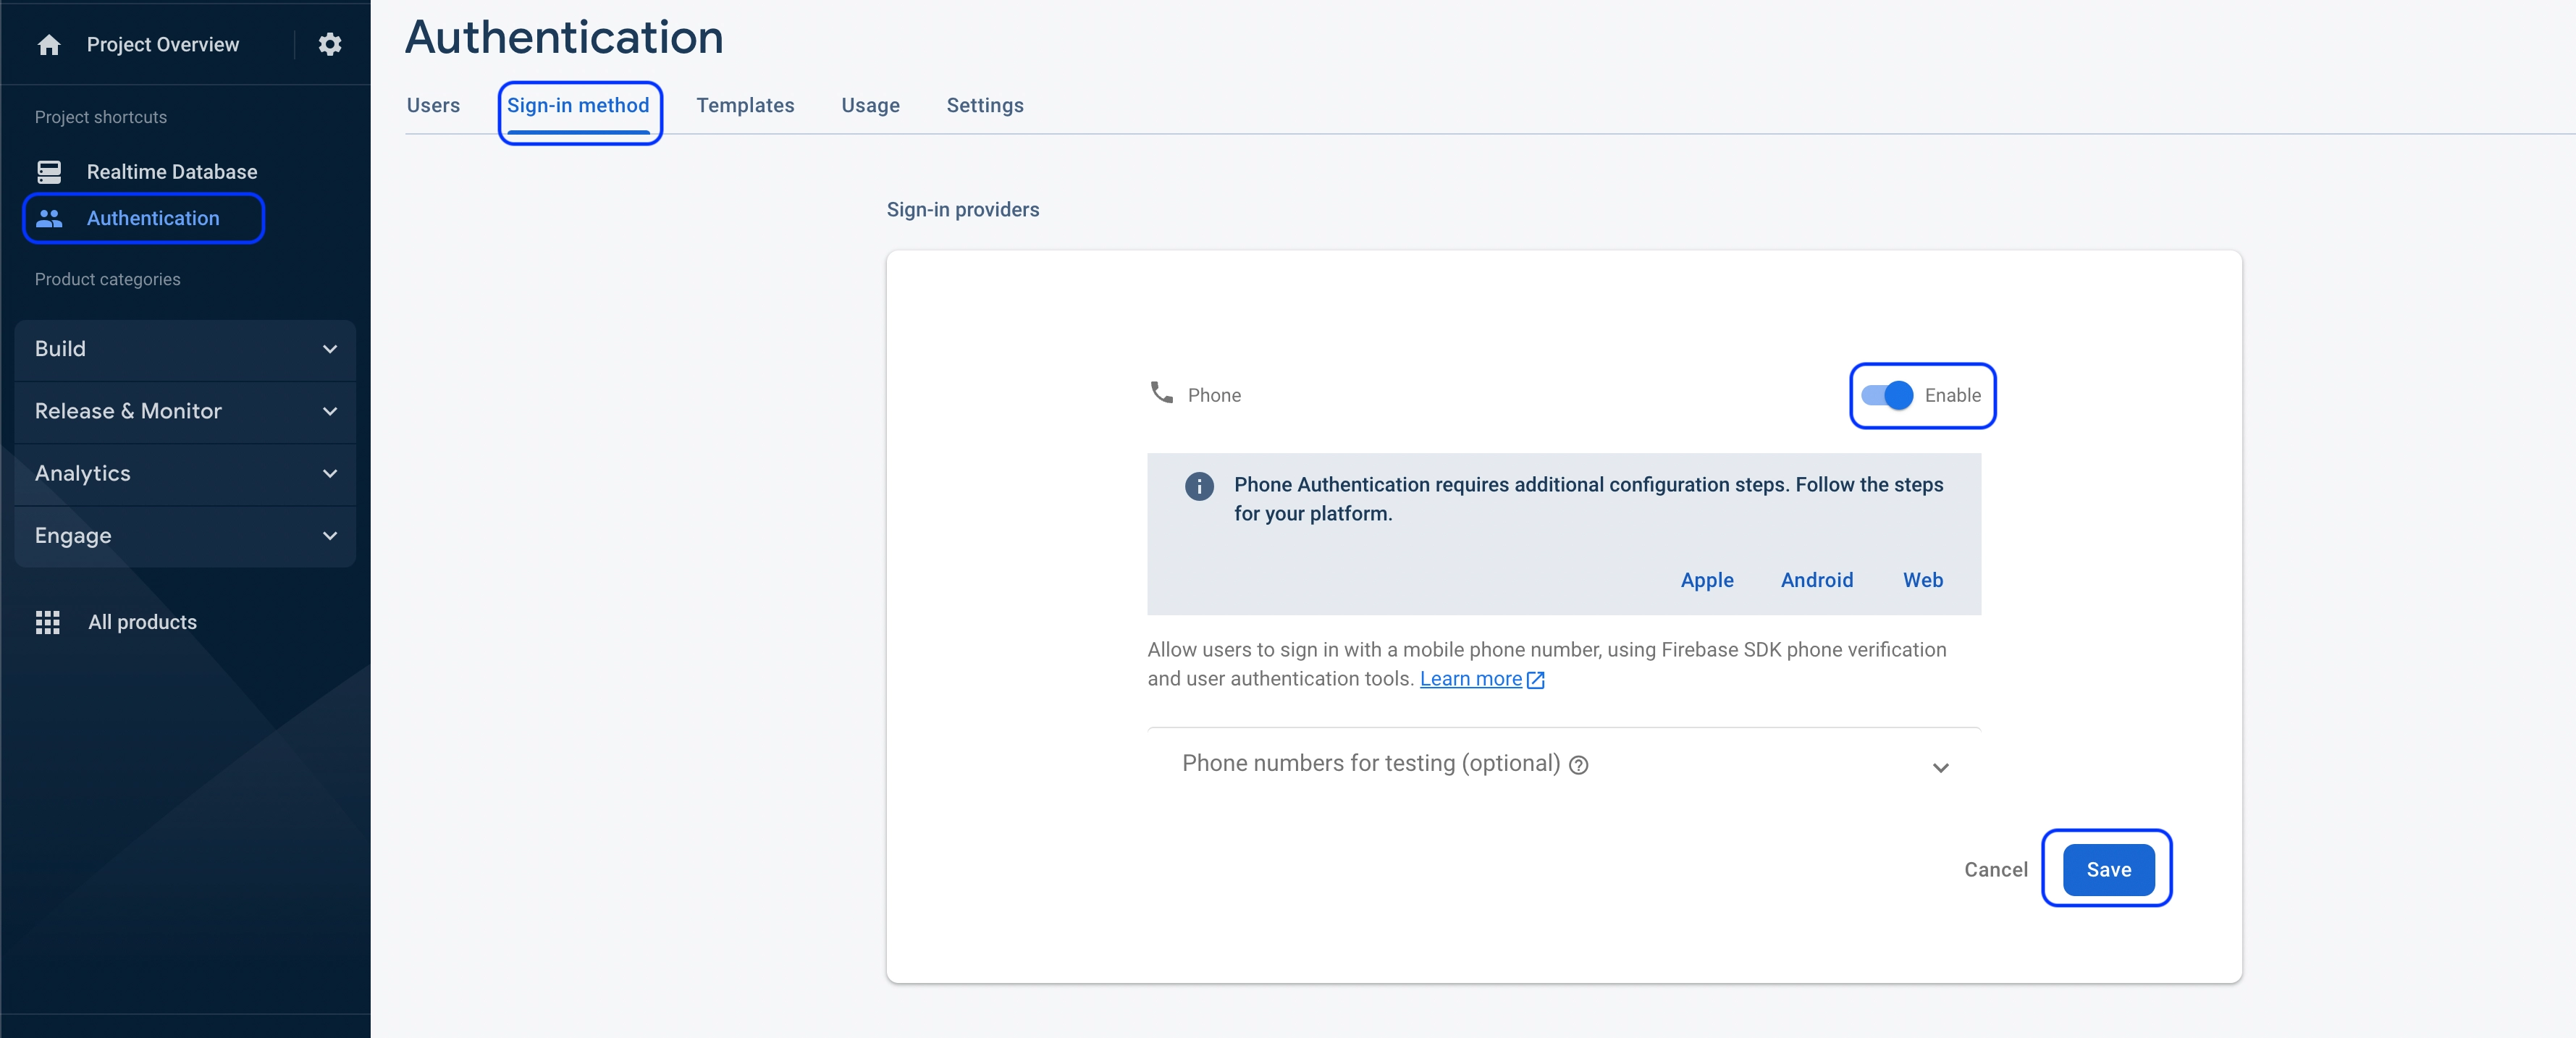Expand the Engage category

point(185,536)
